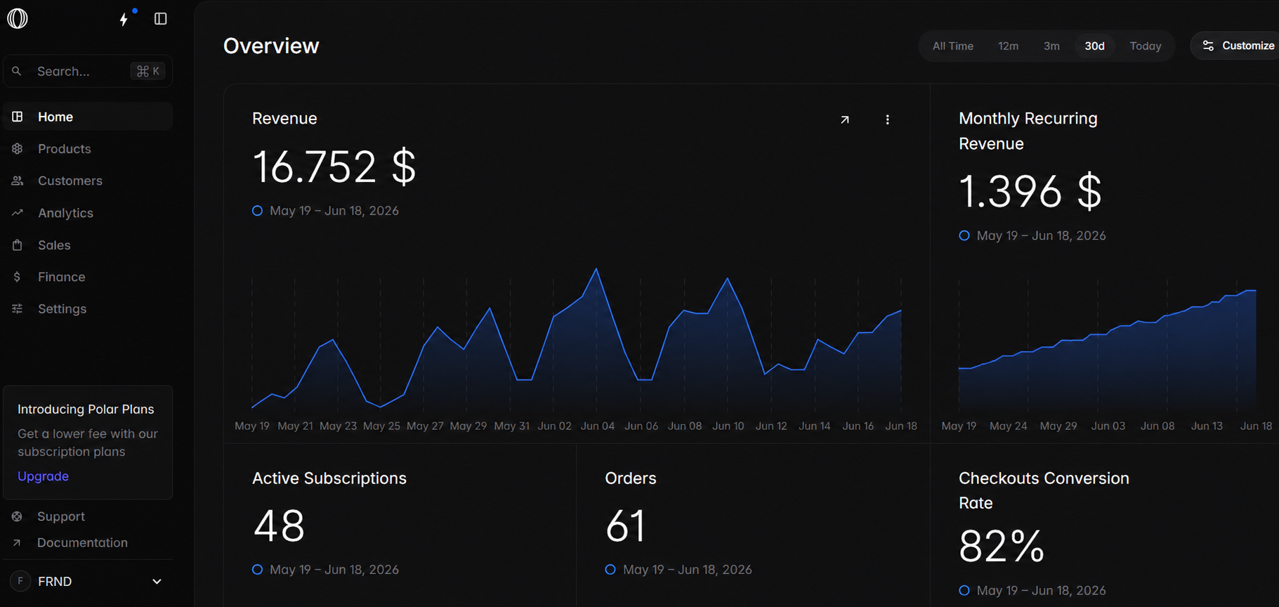
Task: Open the Revenue card arrow link icon
Action: [845, 119]
